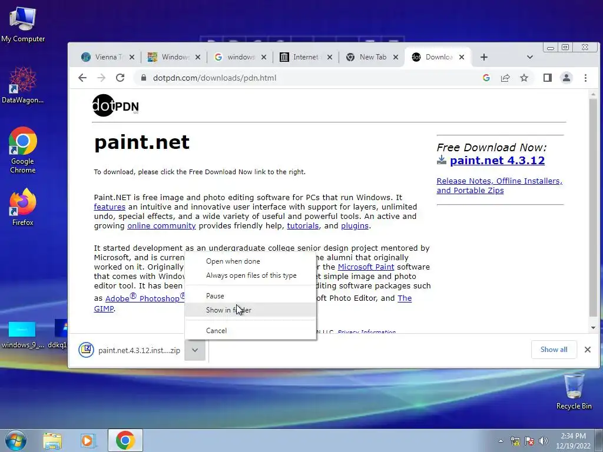Close the downloads bar
The image size is (603, 452).
[588, 350]
